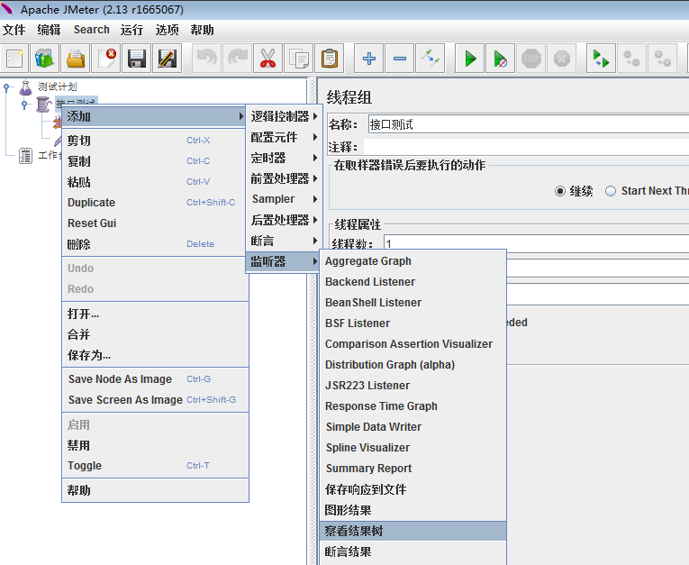Click Save Node As Image
Image resolution: width=689 pixels, height=565 pixels.
[155, 379]
